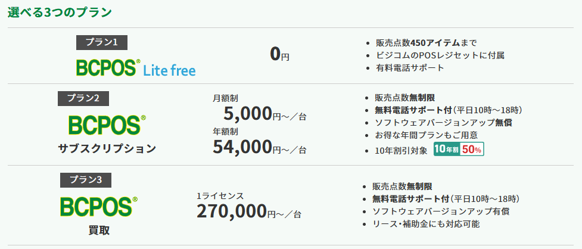This screenshot has height=249, width=582.
Task: Click the 買取 plan name
Action: [98, 230]
